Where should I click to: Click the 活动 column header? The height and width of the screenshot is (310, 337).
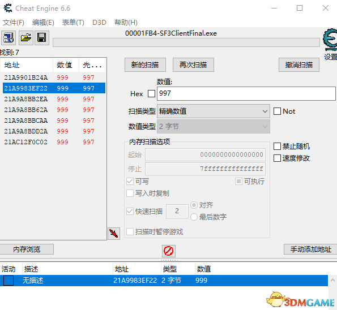pos(11,269)
